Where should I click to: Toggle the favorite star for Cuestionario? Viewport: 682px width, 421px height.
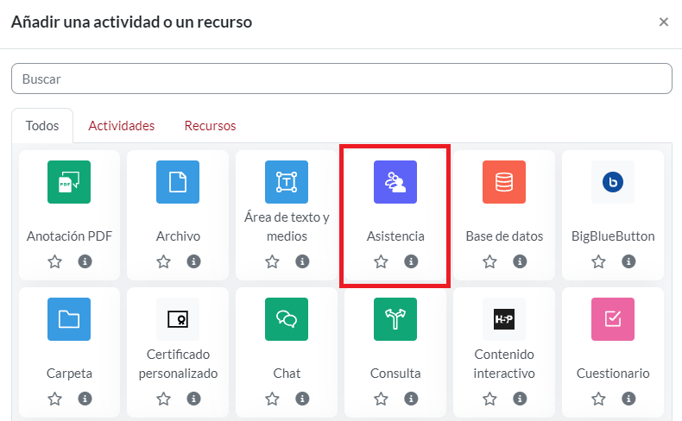[x=598, y=399]
